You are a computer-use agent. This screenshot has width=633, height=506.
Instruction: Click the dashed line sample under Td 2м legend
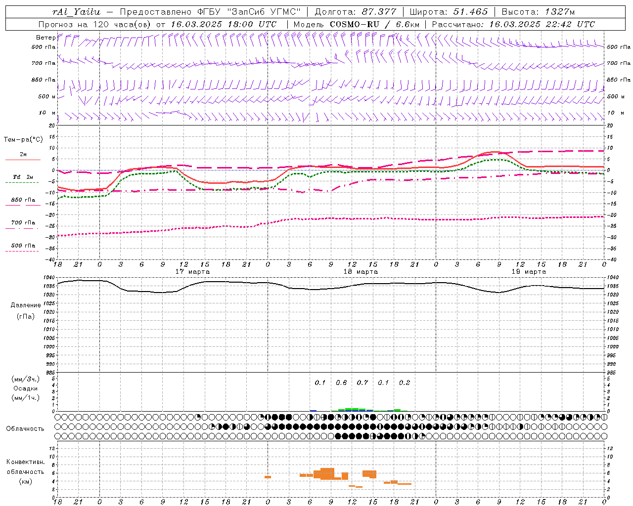coord(22,182)
